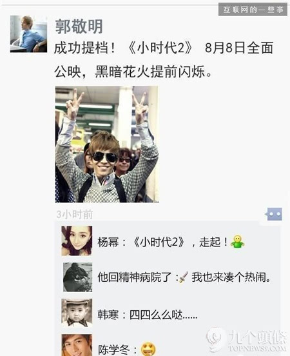Image resolution: width=290 pixels, height=356 pixels.
Task: Tap heart-eyes emoji in 陈学冬's comment
Action: [148, 349]
